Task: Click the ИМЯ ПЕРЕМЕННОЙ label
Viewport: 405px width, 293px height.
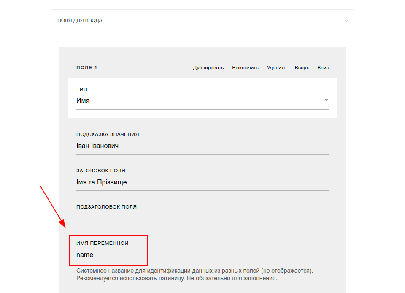Action: (x=102, y=243)
